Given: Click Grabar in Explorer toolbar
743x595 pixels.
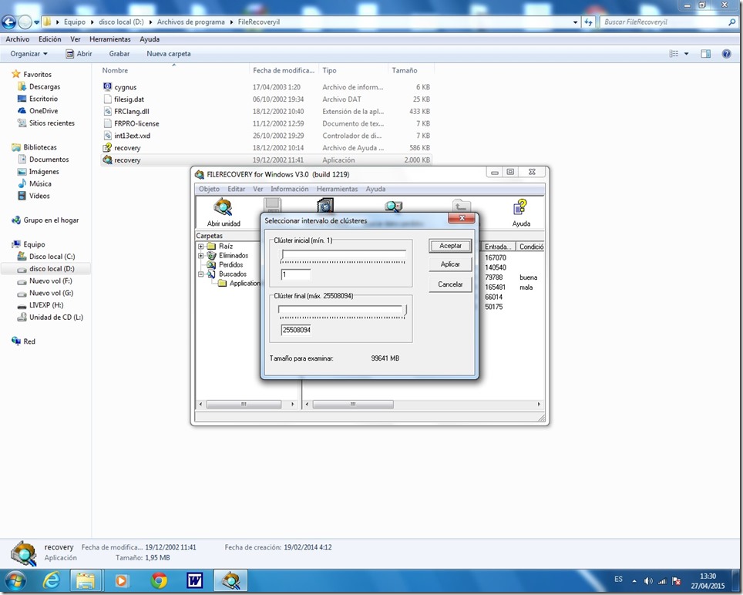Looking at the screenshot, I should tap(119, 53).
